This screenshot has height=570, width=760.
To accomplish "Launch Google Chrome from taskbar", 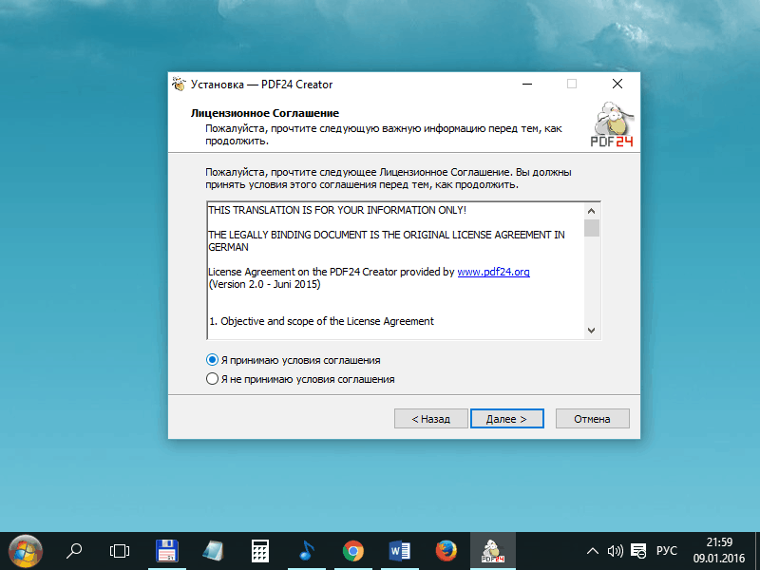I will 352,551.
